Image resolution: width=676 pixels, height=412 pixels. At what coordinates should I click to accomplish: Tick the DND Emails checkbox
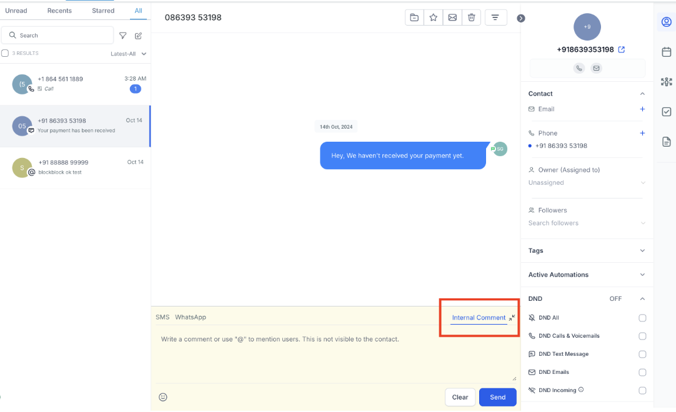pos(642,372)
